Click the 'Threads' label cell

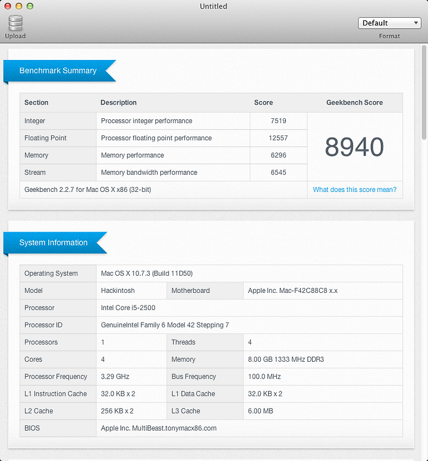point(205,342)
